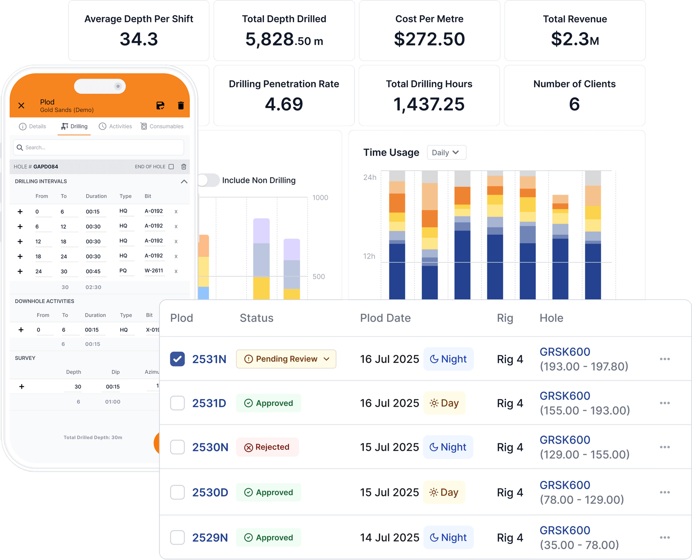Select the save Plod icon in orange header
Screen dimensions: 692x560
click(160, 106)
